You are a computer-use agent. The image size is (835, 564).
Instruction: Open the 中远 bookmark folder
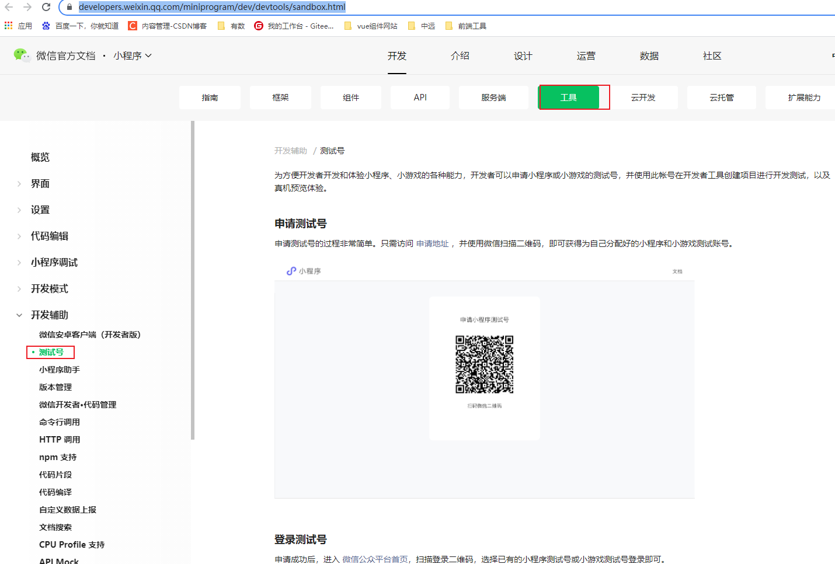point(422,26)
